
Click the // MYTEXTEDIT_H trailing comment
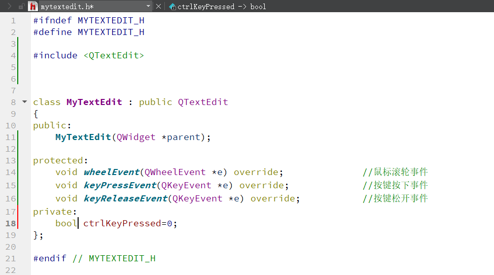tap(114, 259)
